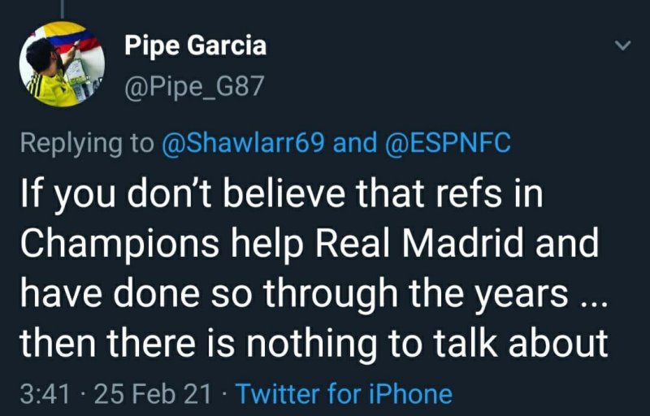Click the word "and" between the mentions
This screenshot has height=416, width=650.
355,143
